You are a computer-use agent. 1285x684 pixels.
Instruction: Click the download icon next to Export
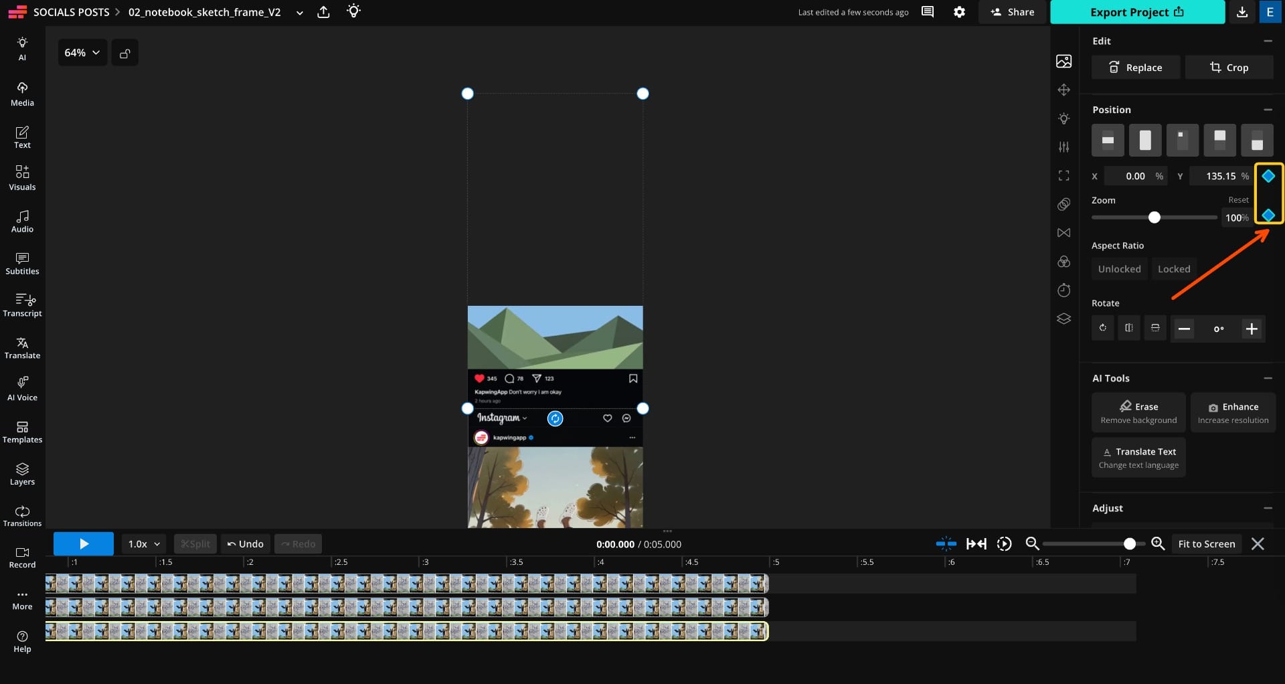[1242, 12]
